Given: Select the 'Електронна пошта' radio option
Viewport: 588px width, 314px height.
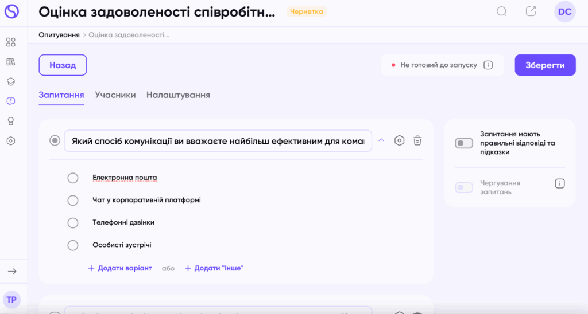Looking at the screenshot, I should pos(73,178).
